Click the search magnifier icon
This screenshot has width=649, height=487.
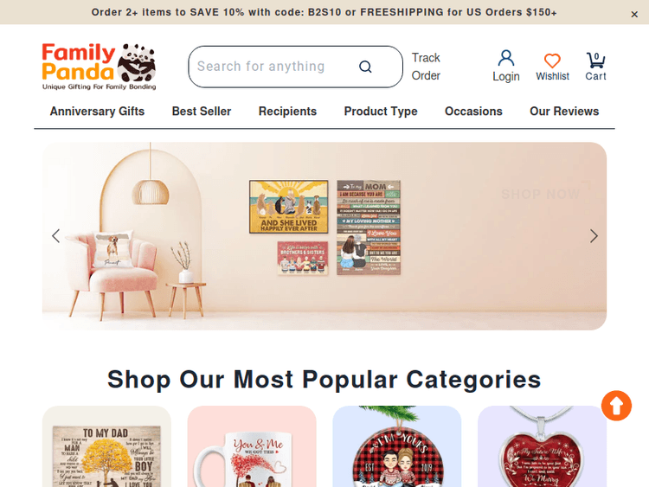(x=365, y=67)
